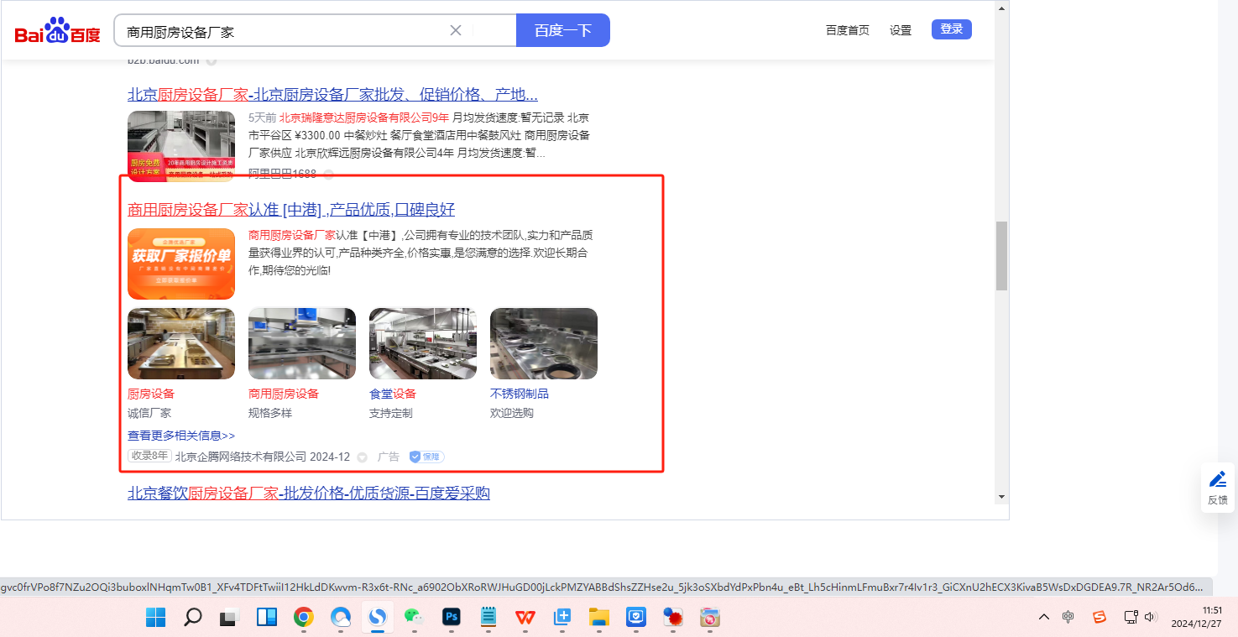Open Photoshop from the taskbar
Screen dimensions: 1238x637
(452, 618)
